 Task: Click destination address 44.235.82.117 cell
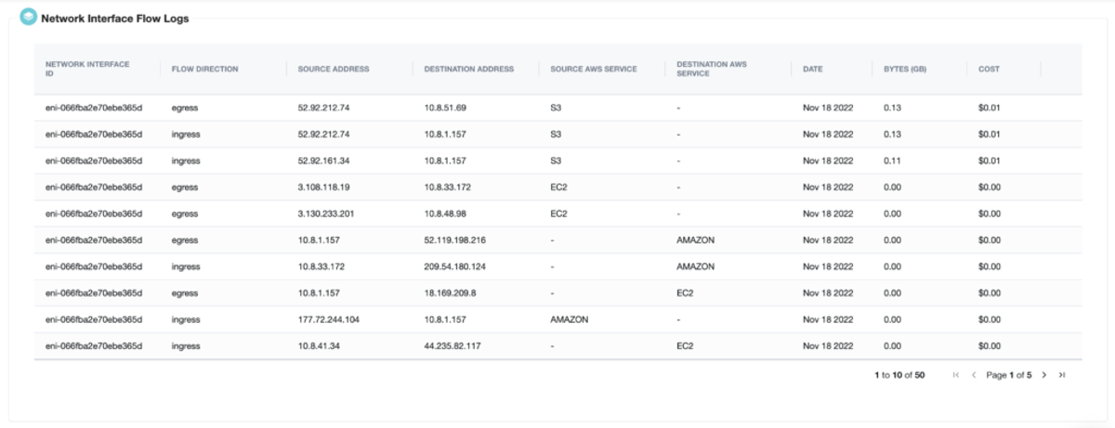(x=453, y=346)
